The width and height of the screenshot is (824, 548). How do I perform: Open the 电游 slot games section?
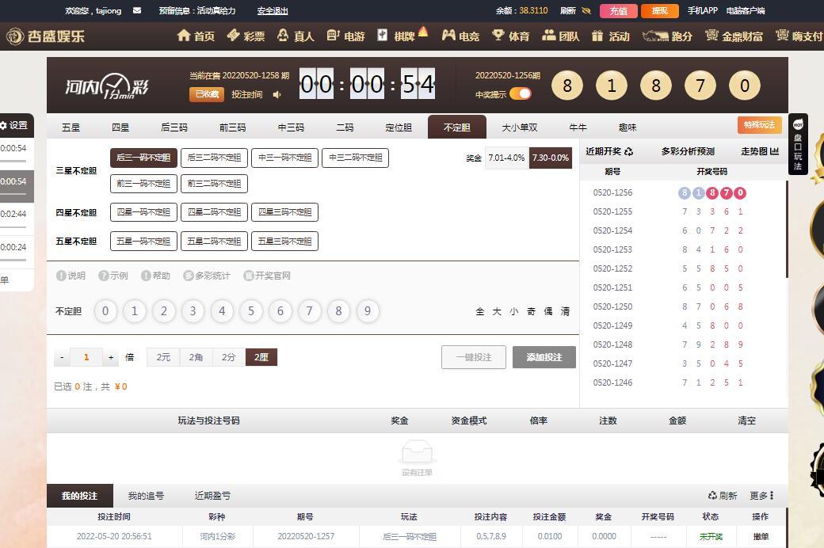tap(345, 36)
